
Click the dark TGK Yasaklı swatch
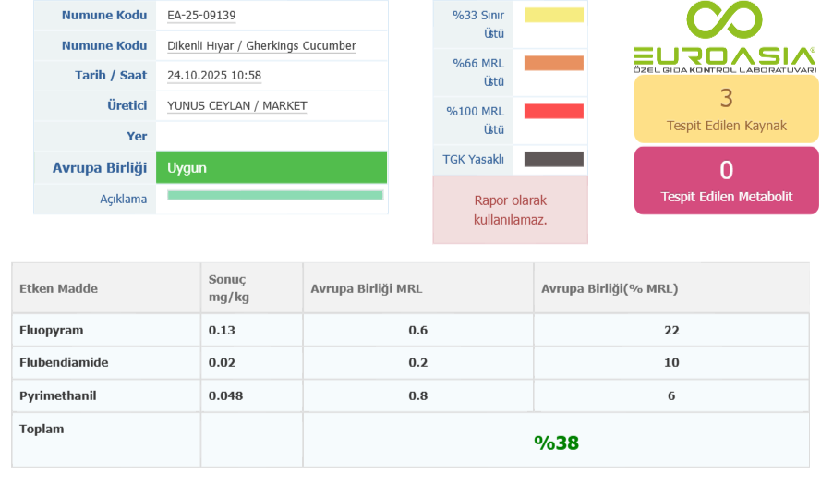pyautogui.click(x=554, y=159)
